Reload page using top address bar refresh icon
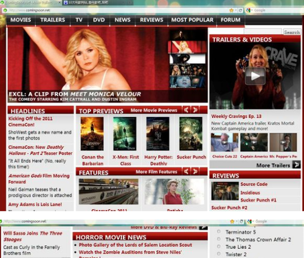This screenshot has height=258, width=304. click(240, 10)
